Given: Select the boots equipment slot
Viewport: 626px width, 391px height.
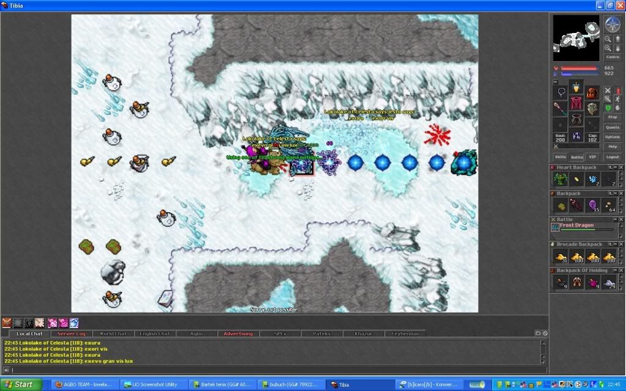Looking at the screenshot, I should point(576,135).
